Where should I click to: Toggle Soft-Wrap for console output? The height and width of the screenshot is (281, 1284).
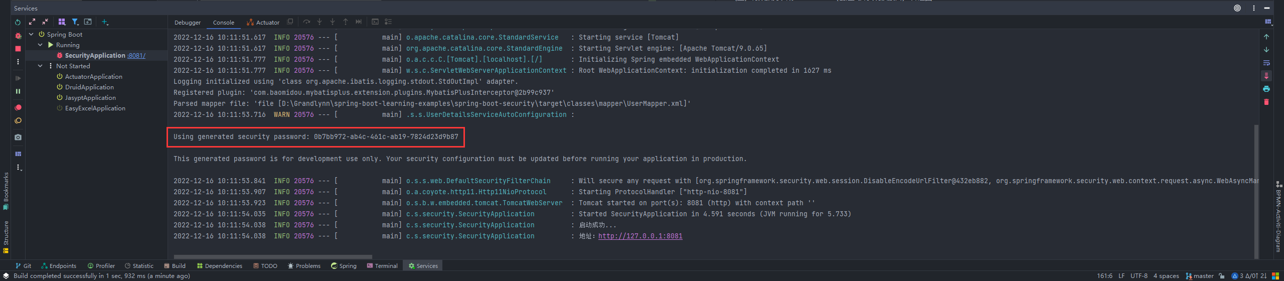tap(1266, 63)
